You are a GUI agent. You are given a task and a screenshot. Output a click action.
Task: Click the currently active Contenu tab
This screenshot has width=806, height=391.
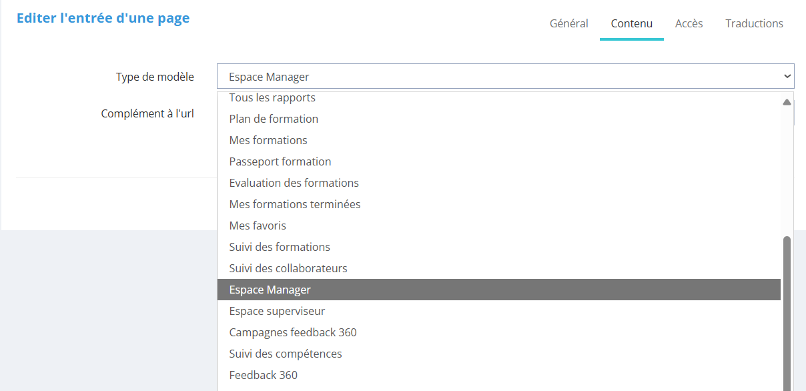point(631,23)
